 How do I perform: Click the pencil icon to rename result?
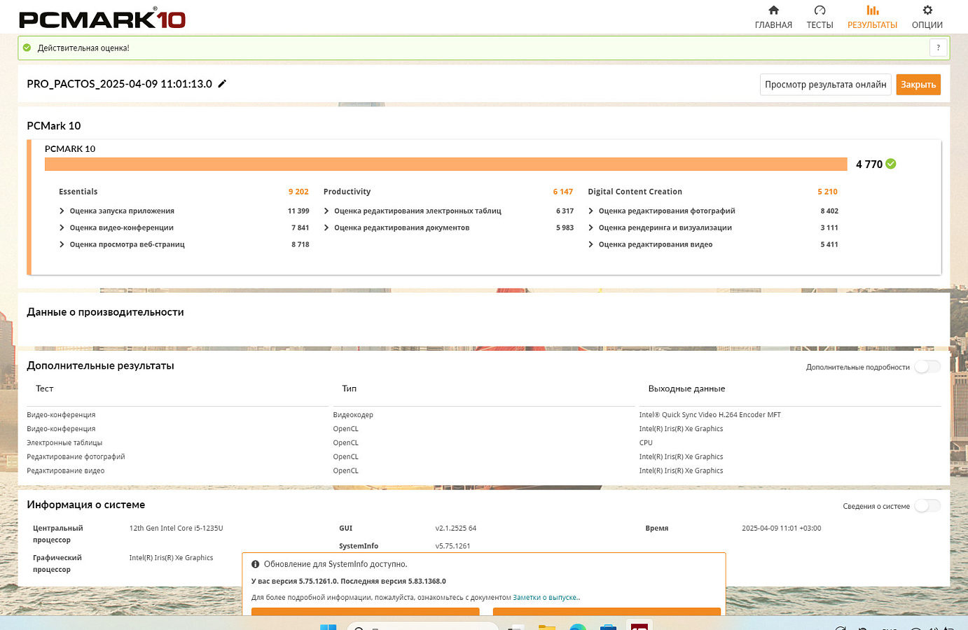tap(222, 83)
